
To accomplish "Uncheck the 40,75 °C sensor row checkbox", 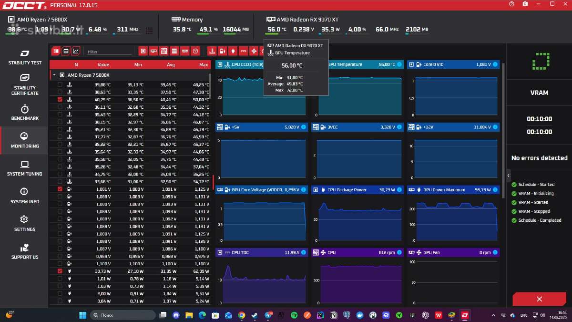I will pyautogui.click(x=60, y=100).
